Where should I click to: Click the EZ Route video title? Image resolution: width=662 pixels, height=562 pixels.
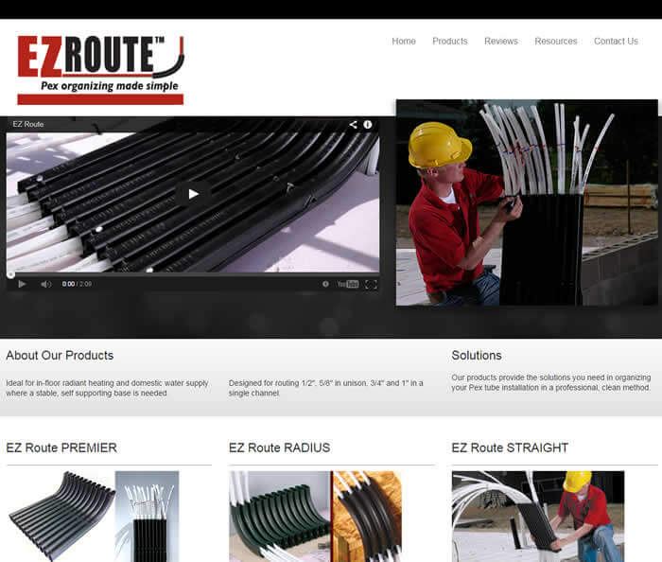coord(27,124)
